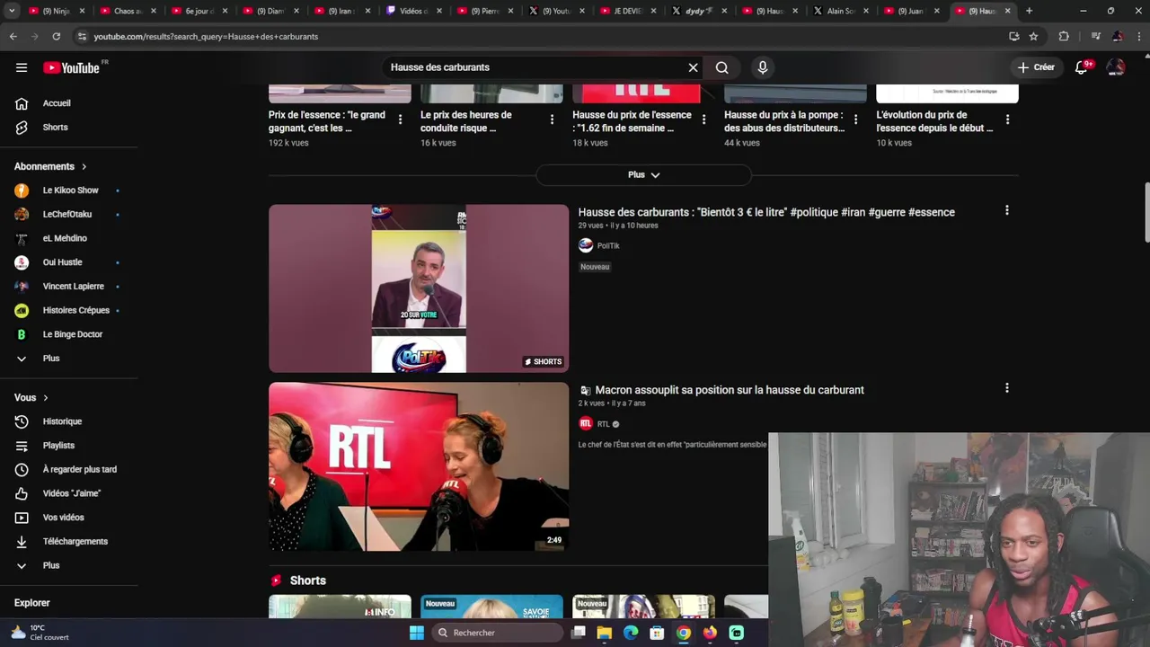The height and width of the screenshot is (647, 1150).
Task: Open the Créer button
Action: [x=1036, y=67]
